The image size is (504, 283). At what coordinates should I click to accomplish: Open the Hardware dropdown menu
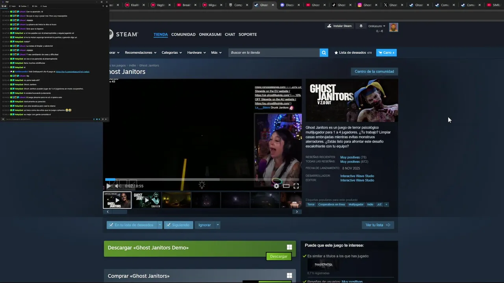[196, 53]
